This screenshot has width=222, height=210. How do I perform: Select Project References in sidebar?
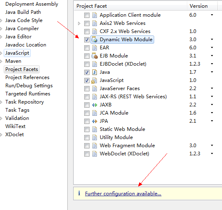point(27,77)
